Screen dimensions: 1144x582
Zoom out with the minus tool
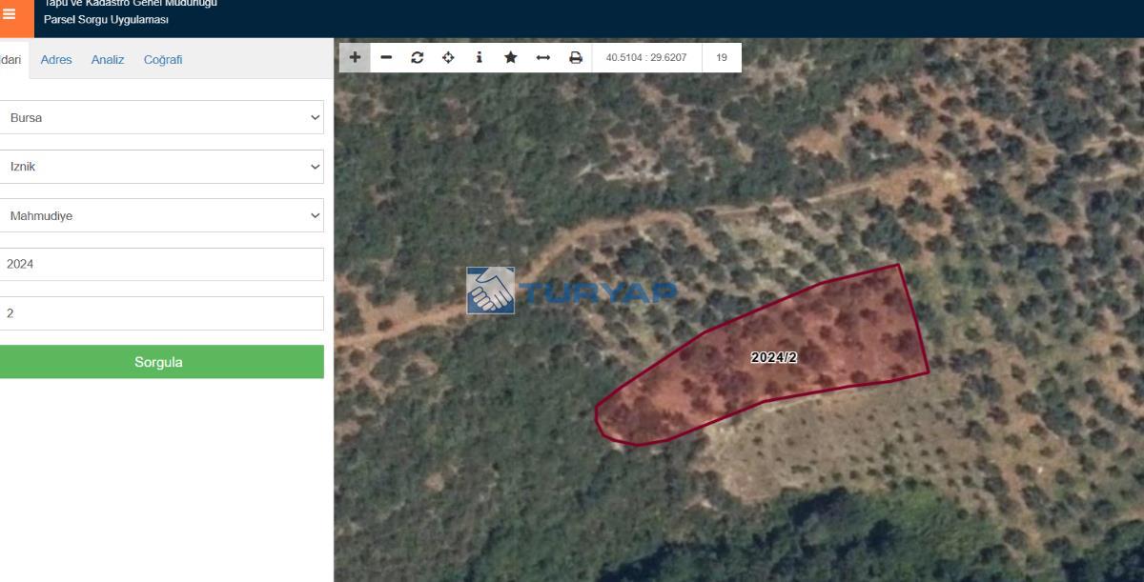tap(386, 57)
